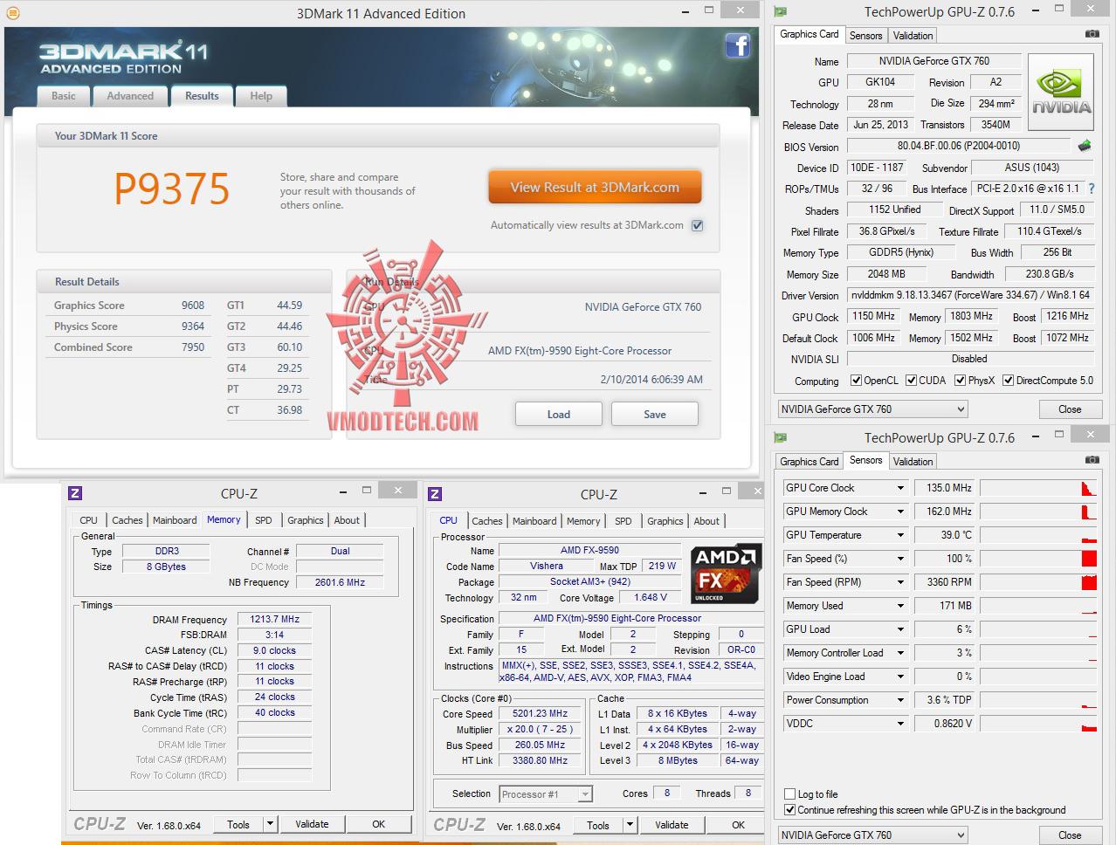
Task: Click the Bus Interface question mark icon
Action: tap(1091, 189)
